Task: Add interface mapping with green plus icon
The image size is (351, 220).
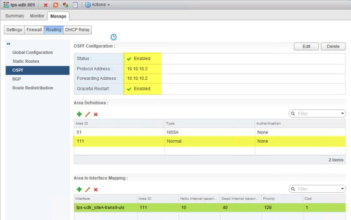Action: 79,189
